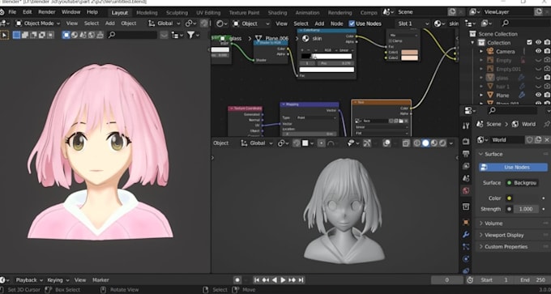
Task: Open the Keying popover in timeline
Action: (58, 280)
